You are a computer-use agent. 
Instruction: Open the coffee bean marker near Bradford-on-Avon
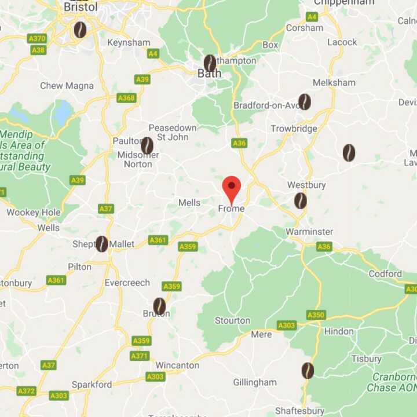[x=305, y=102]
